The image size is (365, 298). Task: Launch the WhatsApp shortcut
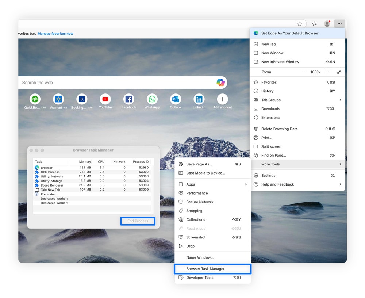click(x=152, y=99)
